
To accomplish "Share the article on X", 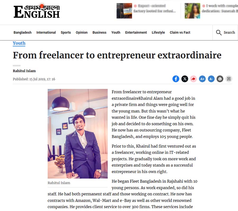I will [185, 79].
